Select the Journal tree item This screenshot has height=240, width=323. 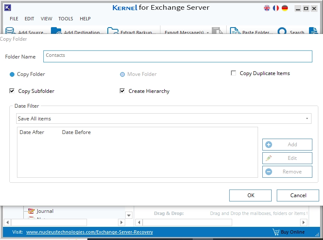(45, 211)
